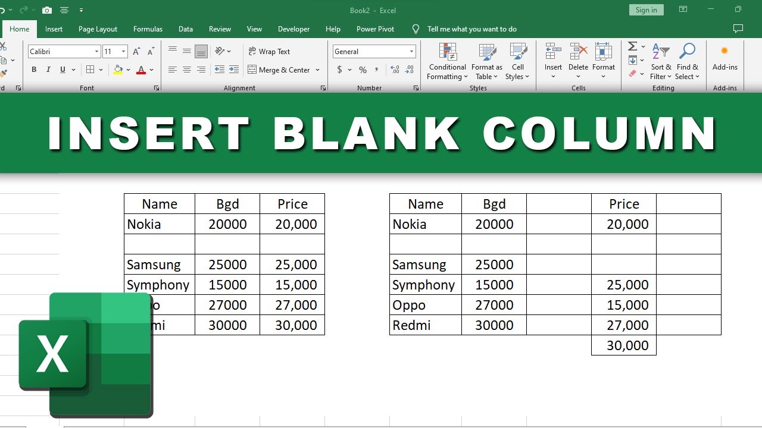The width and height of the screenshot is (762, 428).
Task: Open the Data tab
Action: [x=185, y=29]
